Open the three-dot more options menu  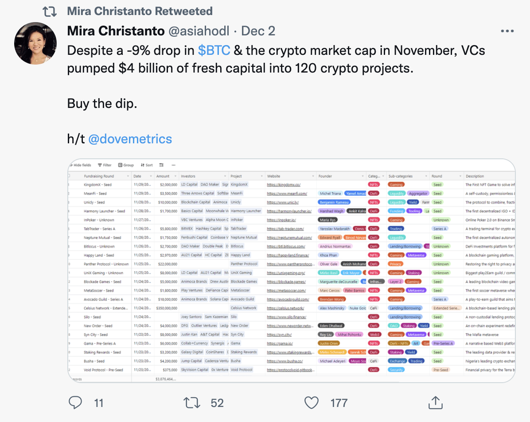[x=507, y=31]
